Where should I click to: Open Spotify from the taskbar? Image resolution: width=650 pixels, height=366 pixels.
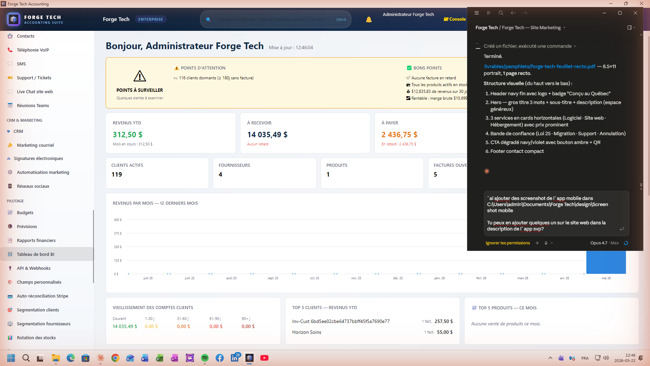[x=205, y=358]
